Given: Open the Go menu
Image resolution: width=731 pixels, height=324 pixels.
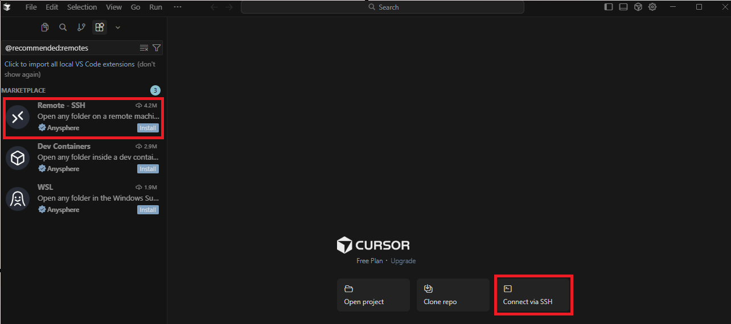Looking at the screenshot, I should pyautogui.click(x=135, y=7).
